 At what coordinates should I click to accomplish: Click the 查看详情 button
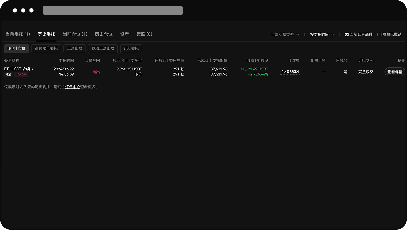click(395, 72)
